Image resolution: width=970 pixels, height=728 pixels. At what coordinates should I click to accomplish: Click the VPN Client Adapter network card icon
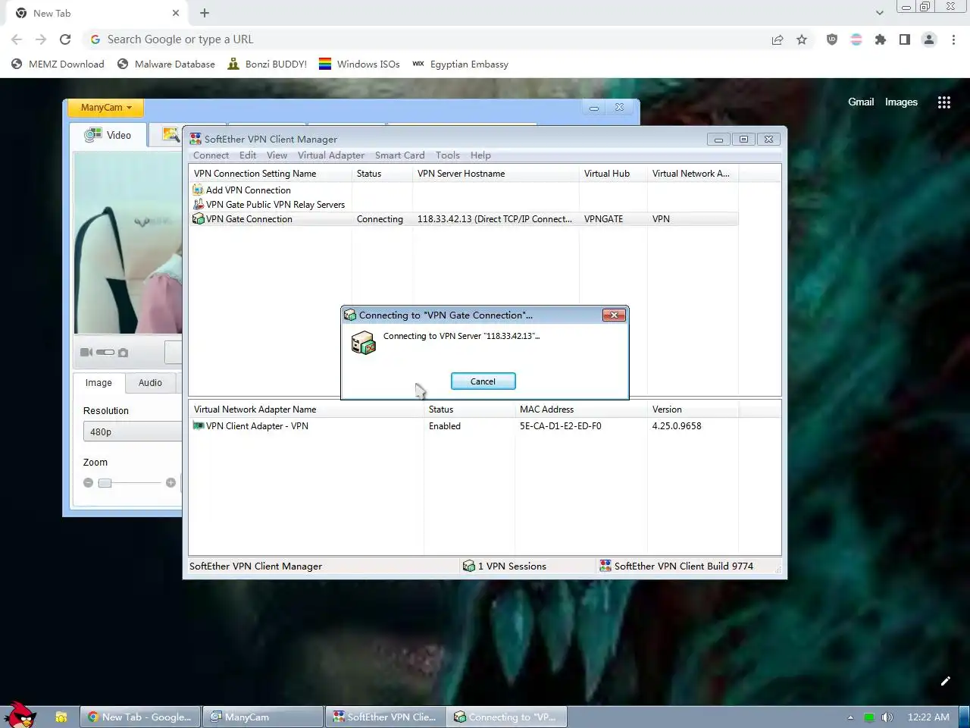[199, 425]
